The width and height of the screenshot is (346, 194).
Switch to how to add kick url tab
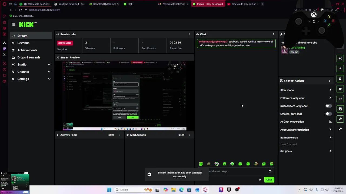click(242, 4)
